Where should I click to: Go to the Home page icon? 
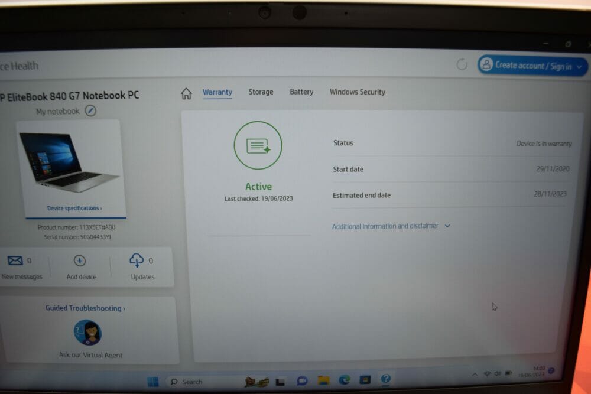pos(186,93)
